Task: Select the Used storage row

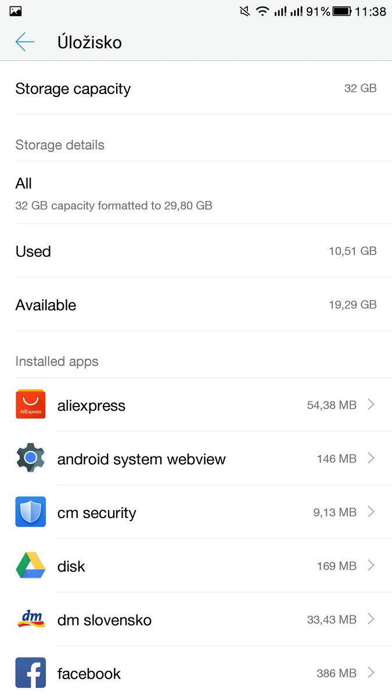Action: [x=196, y=251]
